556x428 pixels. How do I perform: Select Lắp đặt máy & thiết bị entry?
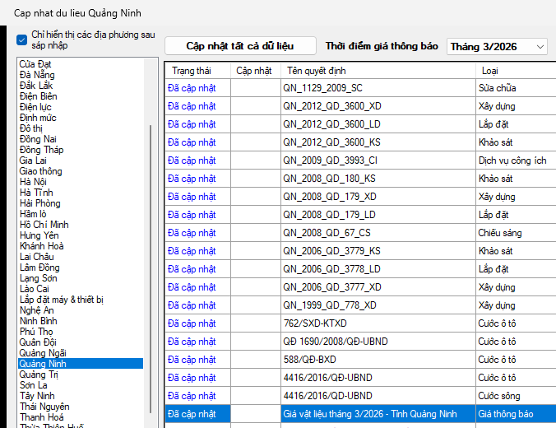(62, 300)
